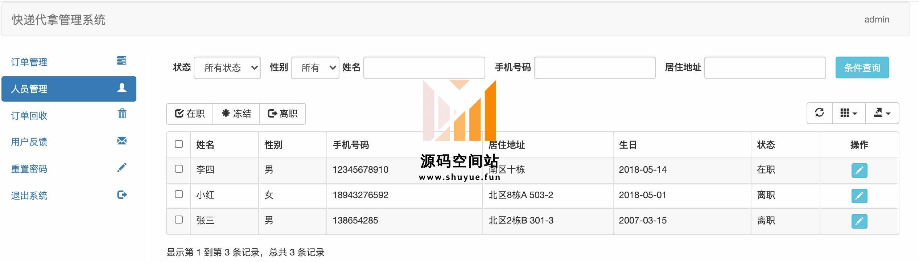Image resolution: width=919 pixels, height=262 pixels.
Task: Open the export data dropdown
Action: [882, 113]
